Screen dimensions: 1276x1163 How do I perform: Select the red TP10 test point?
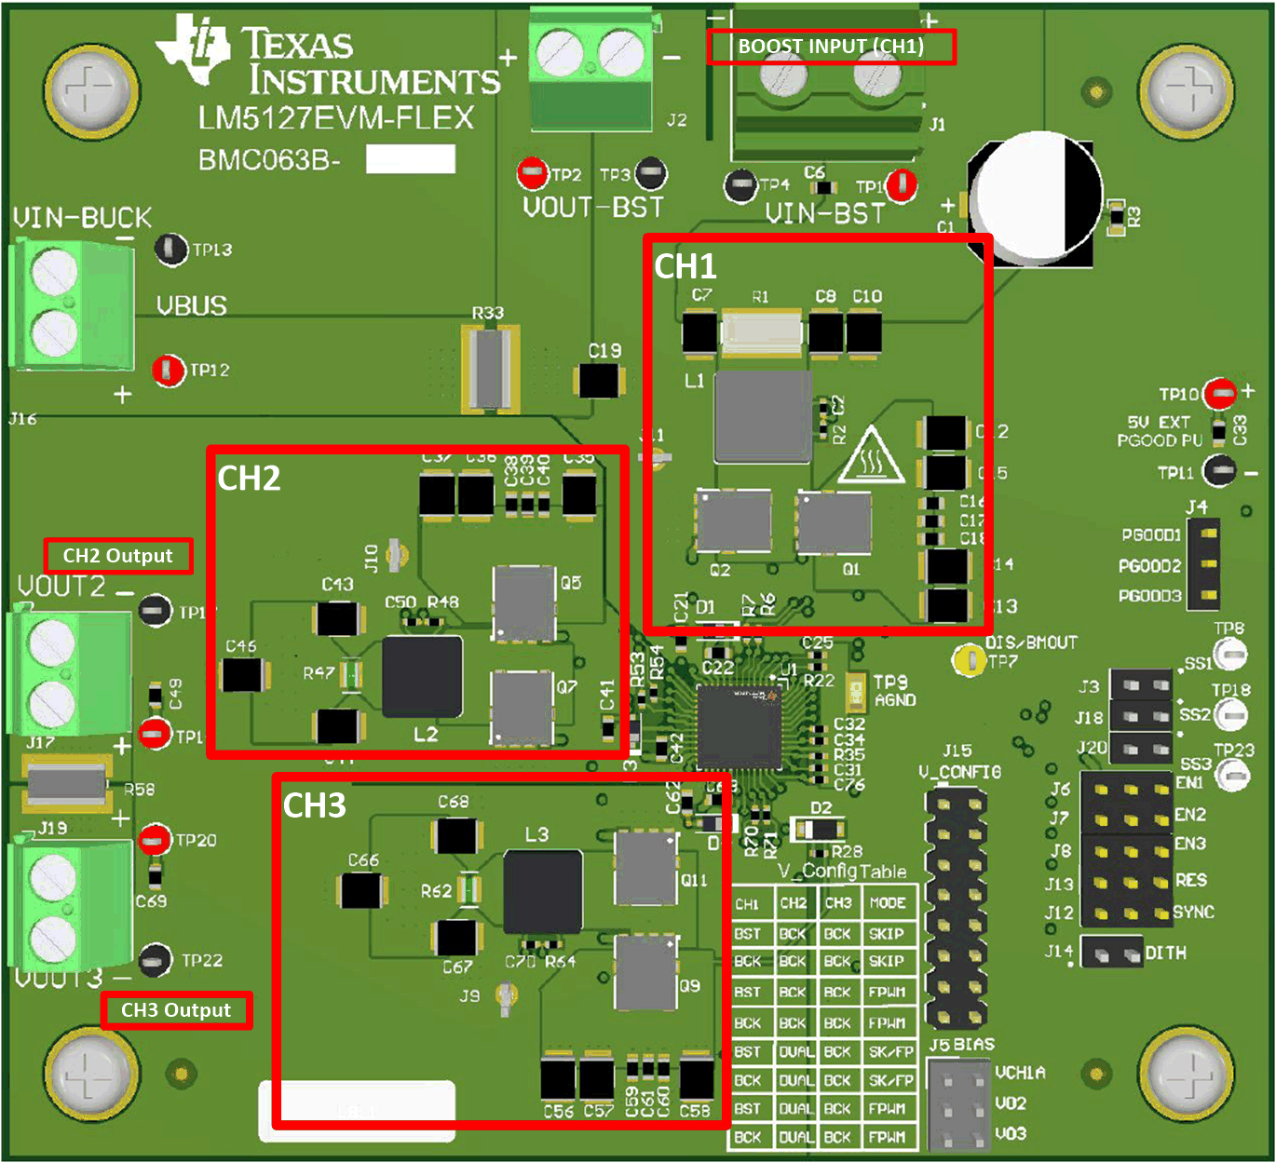pos(1219,394)
